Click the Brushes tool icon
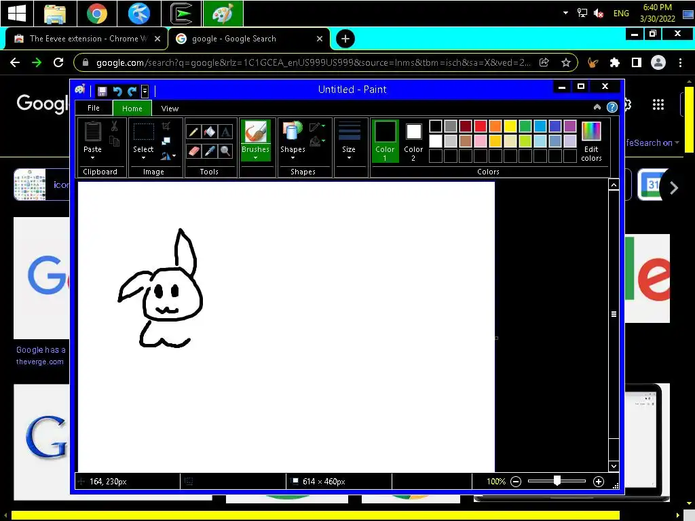Screen dimensions: 695x521 pyautogui.click(x=256, y=132)
